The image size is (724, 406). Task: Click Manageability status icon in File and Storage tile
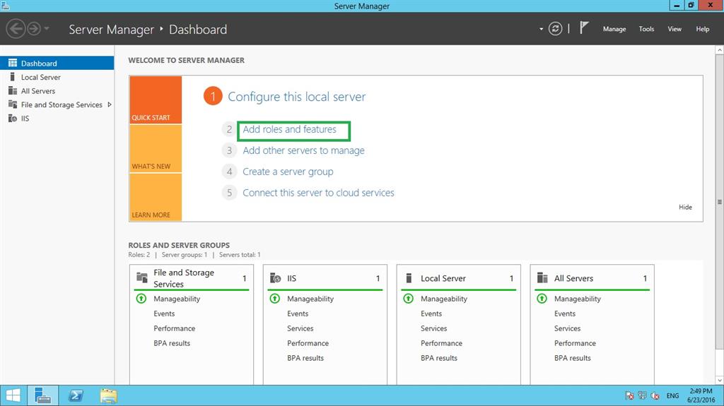pos(141,299)
